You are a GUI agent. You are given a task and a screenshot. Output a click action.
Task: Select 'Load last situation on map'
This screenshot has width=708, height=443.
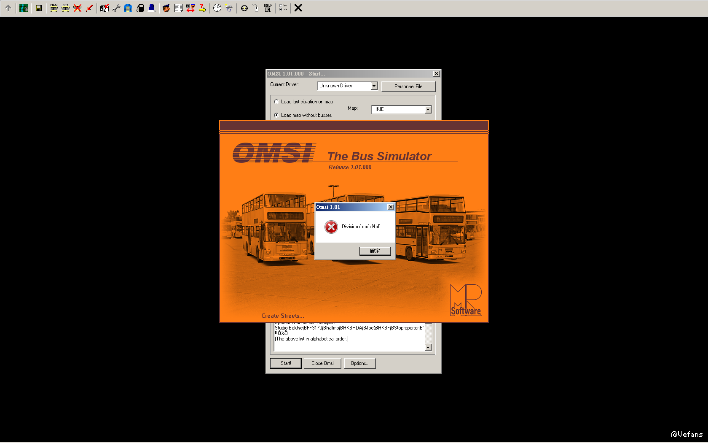276,102
